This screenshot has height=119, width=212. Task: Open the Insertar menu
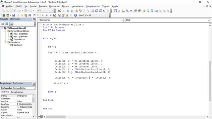coord(33,6)
